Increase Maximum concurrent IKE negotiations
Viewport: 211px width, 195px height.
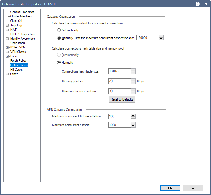click(133, 115)
